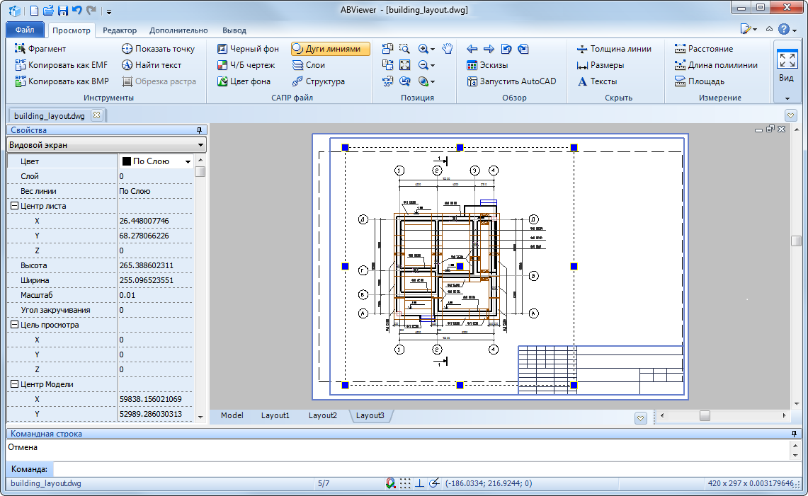Click the Файл button
This screenshot has height=496, width=808.
click(x=25, y=30)
